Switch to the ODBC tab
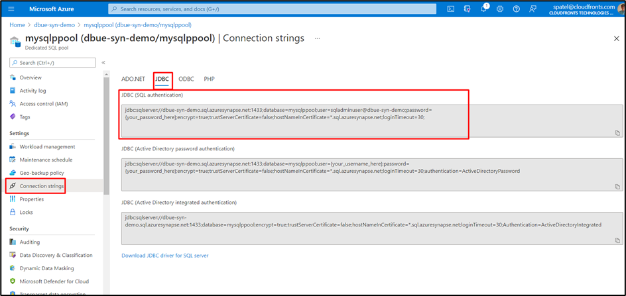This screenshot has height=296, width=626. (x=186, y=79)
